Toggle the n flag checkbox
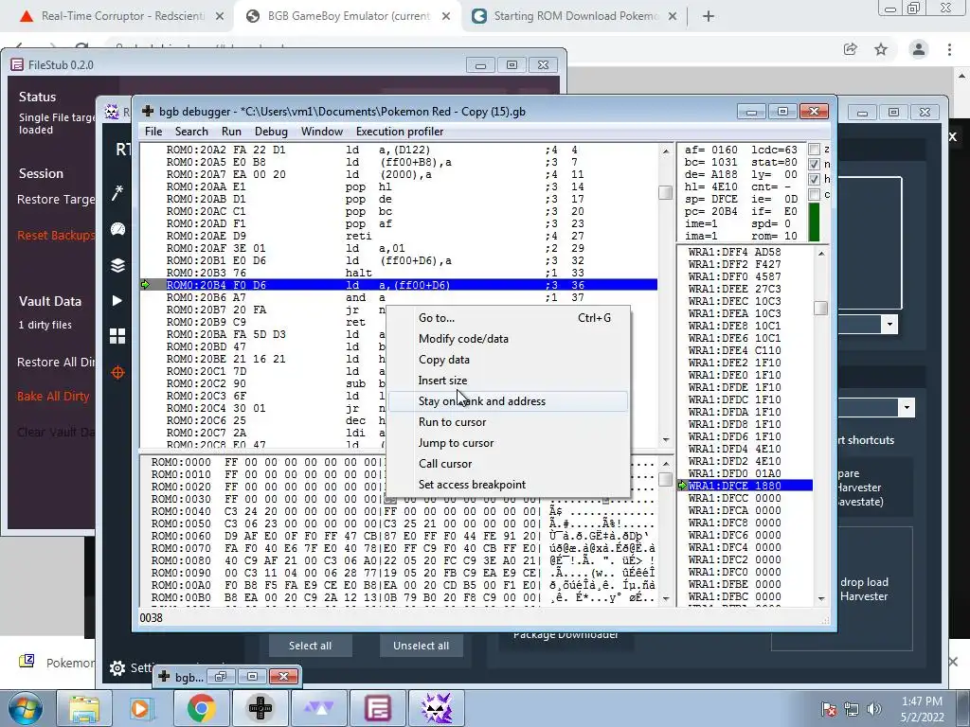 pos(814,164)
